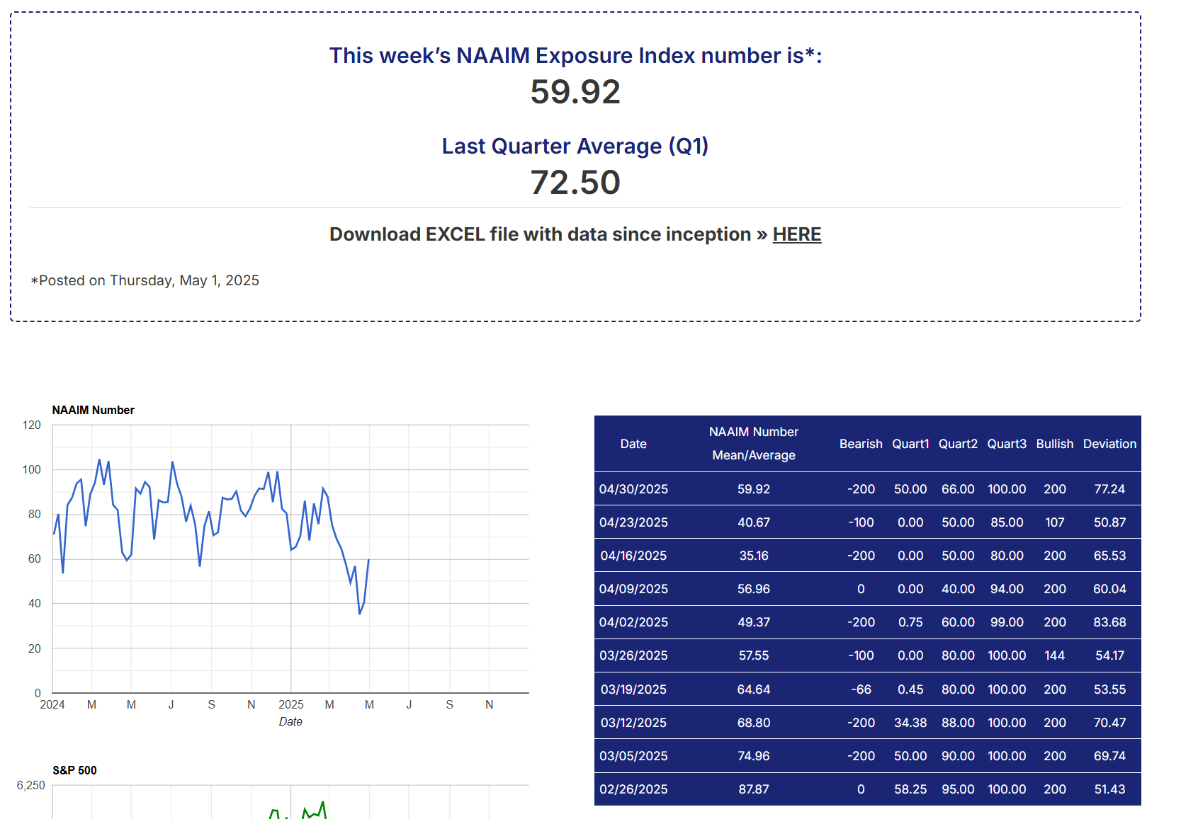Click the 'Last Quarter Average (Q1)' heading
1181x819 pixels.
[x=575, y=146]
